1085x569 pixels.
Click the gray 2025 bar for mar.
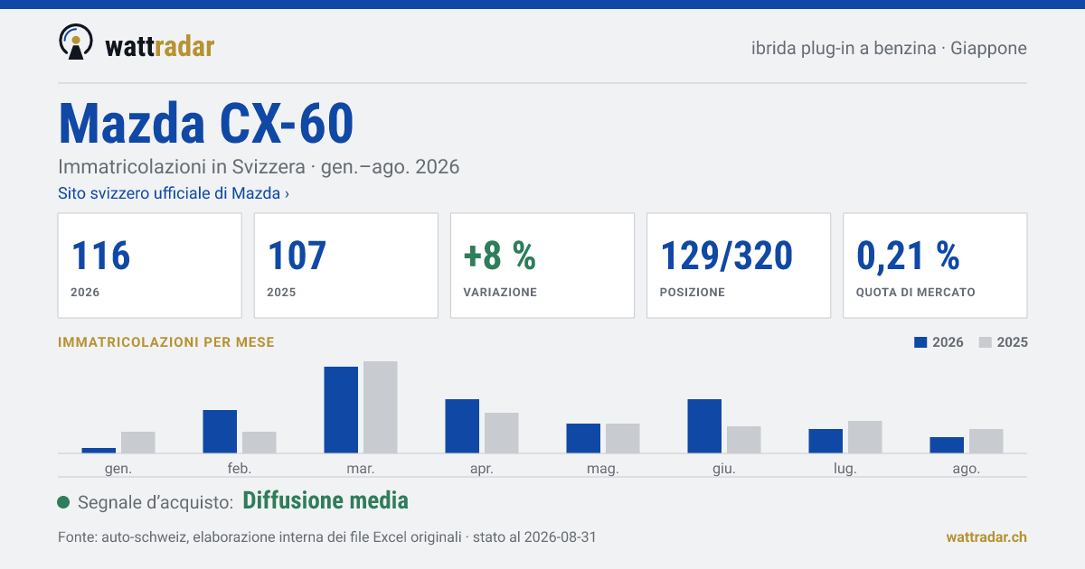[x=381, y=407]
